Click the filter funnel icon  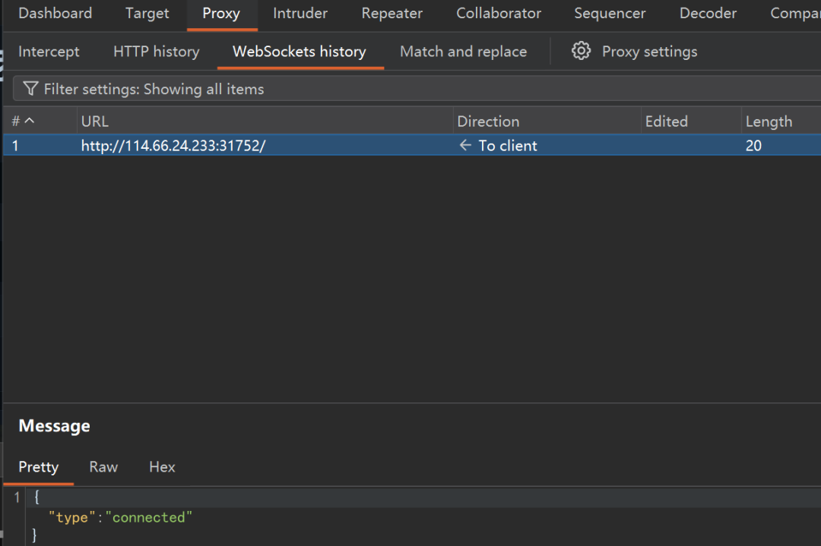tap(31, 89)
